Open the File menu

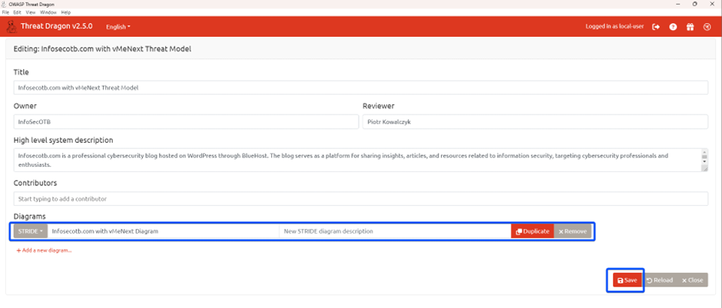6,12
